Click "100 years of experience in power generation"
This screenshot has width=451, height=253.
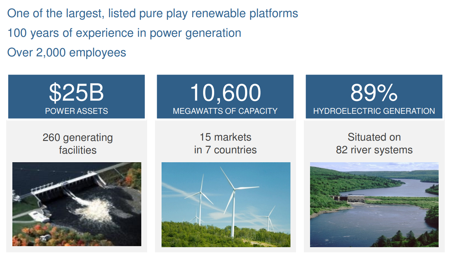124,33
